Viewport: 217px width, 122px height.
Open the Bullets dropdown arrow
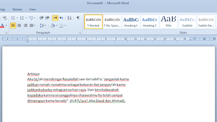coord(17,18)
